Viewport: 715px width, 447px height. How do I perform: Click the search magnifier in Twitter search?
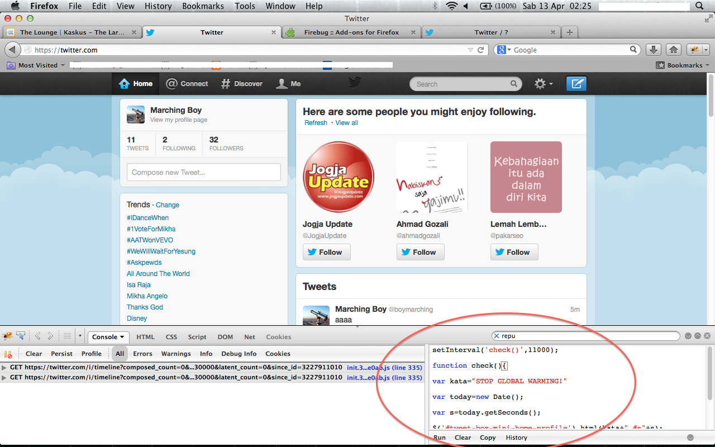[x=514, y=84]
